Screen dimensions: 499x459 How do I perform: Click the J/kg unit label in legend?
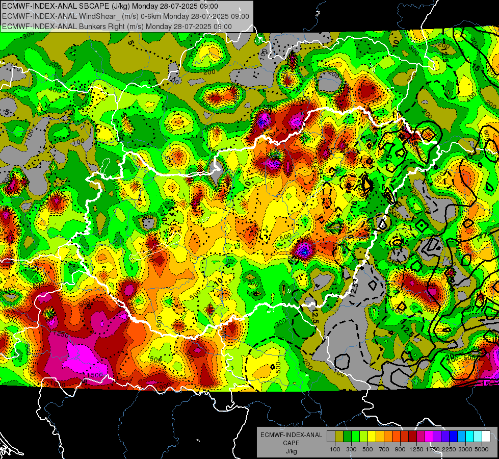click(x=291, y=451)
